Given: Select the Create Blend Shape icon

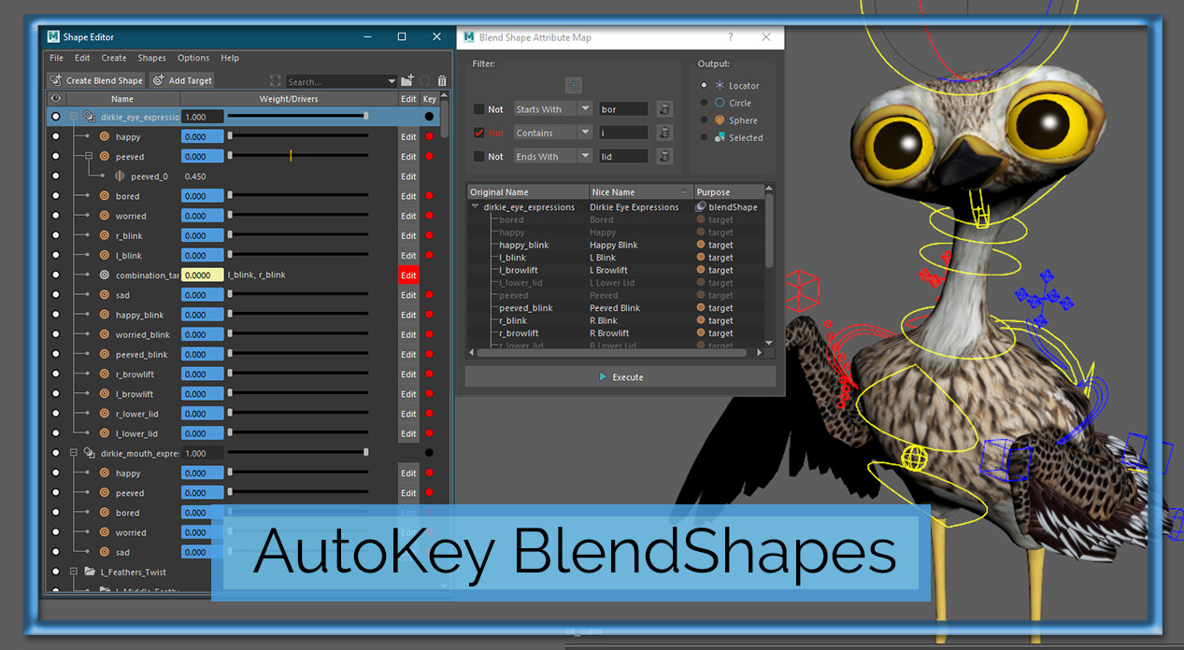Looking at the screenshot, I should 54,80.
